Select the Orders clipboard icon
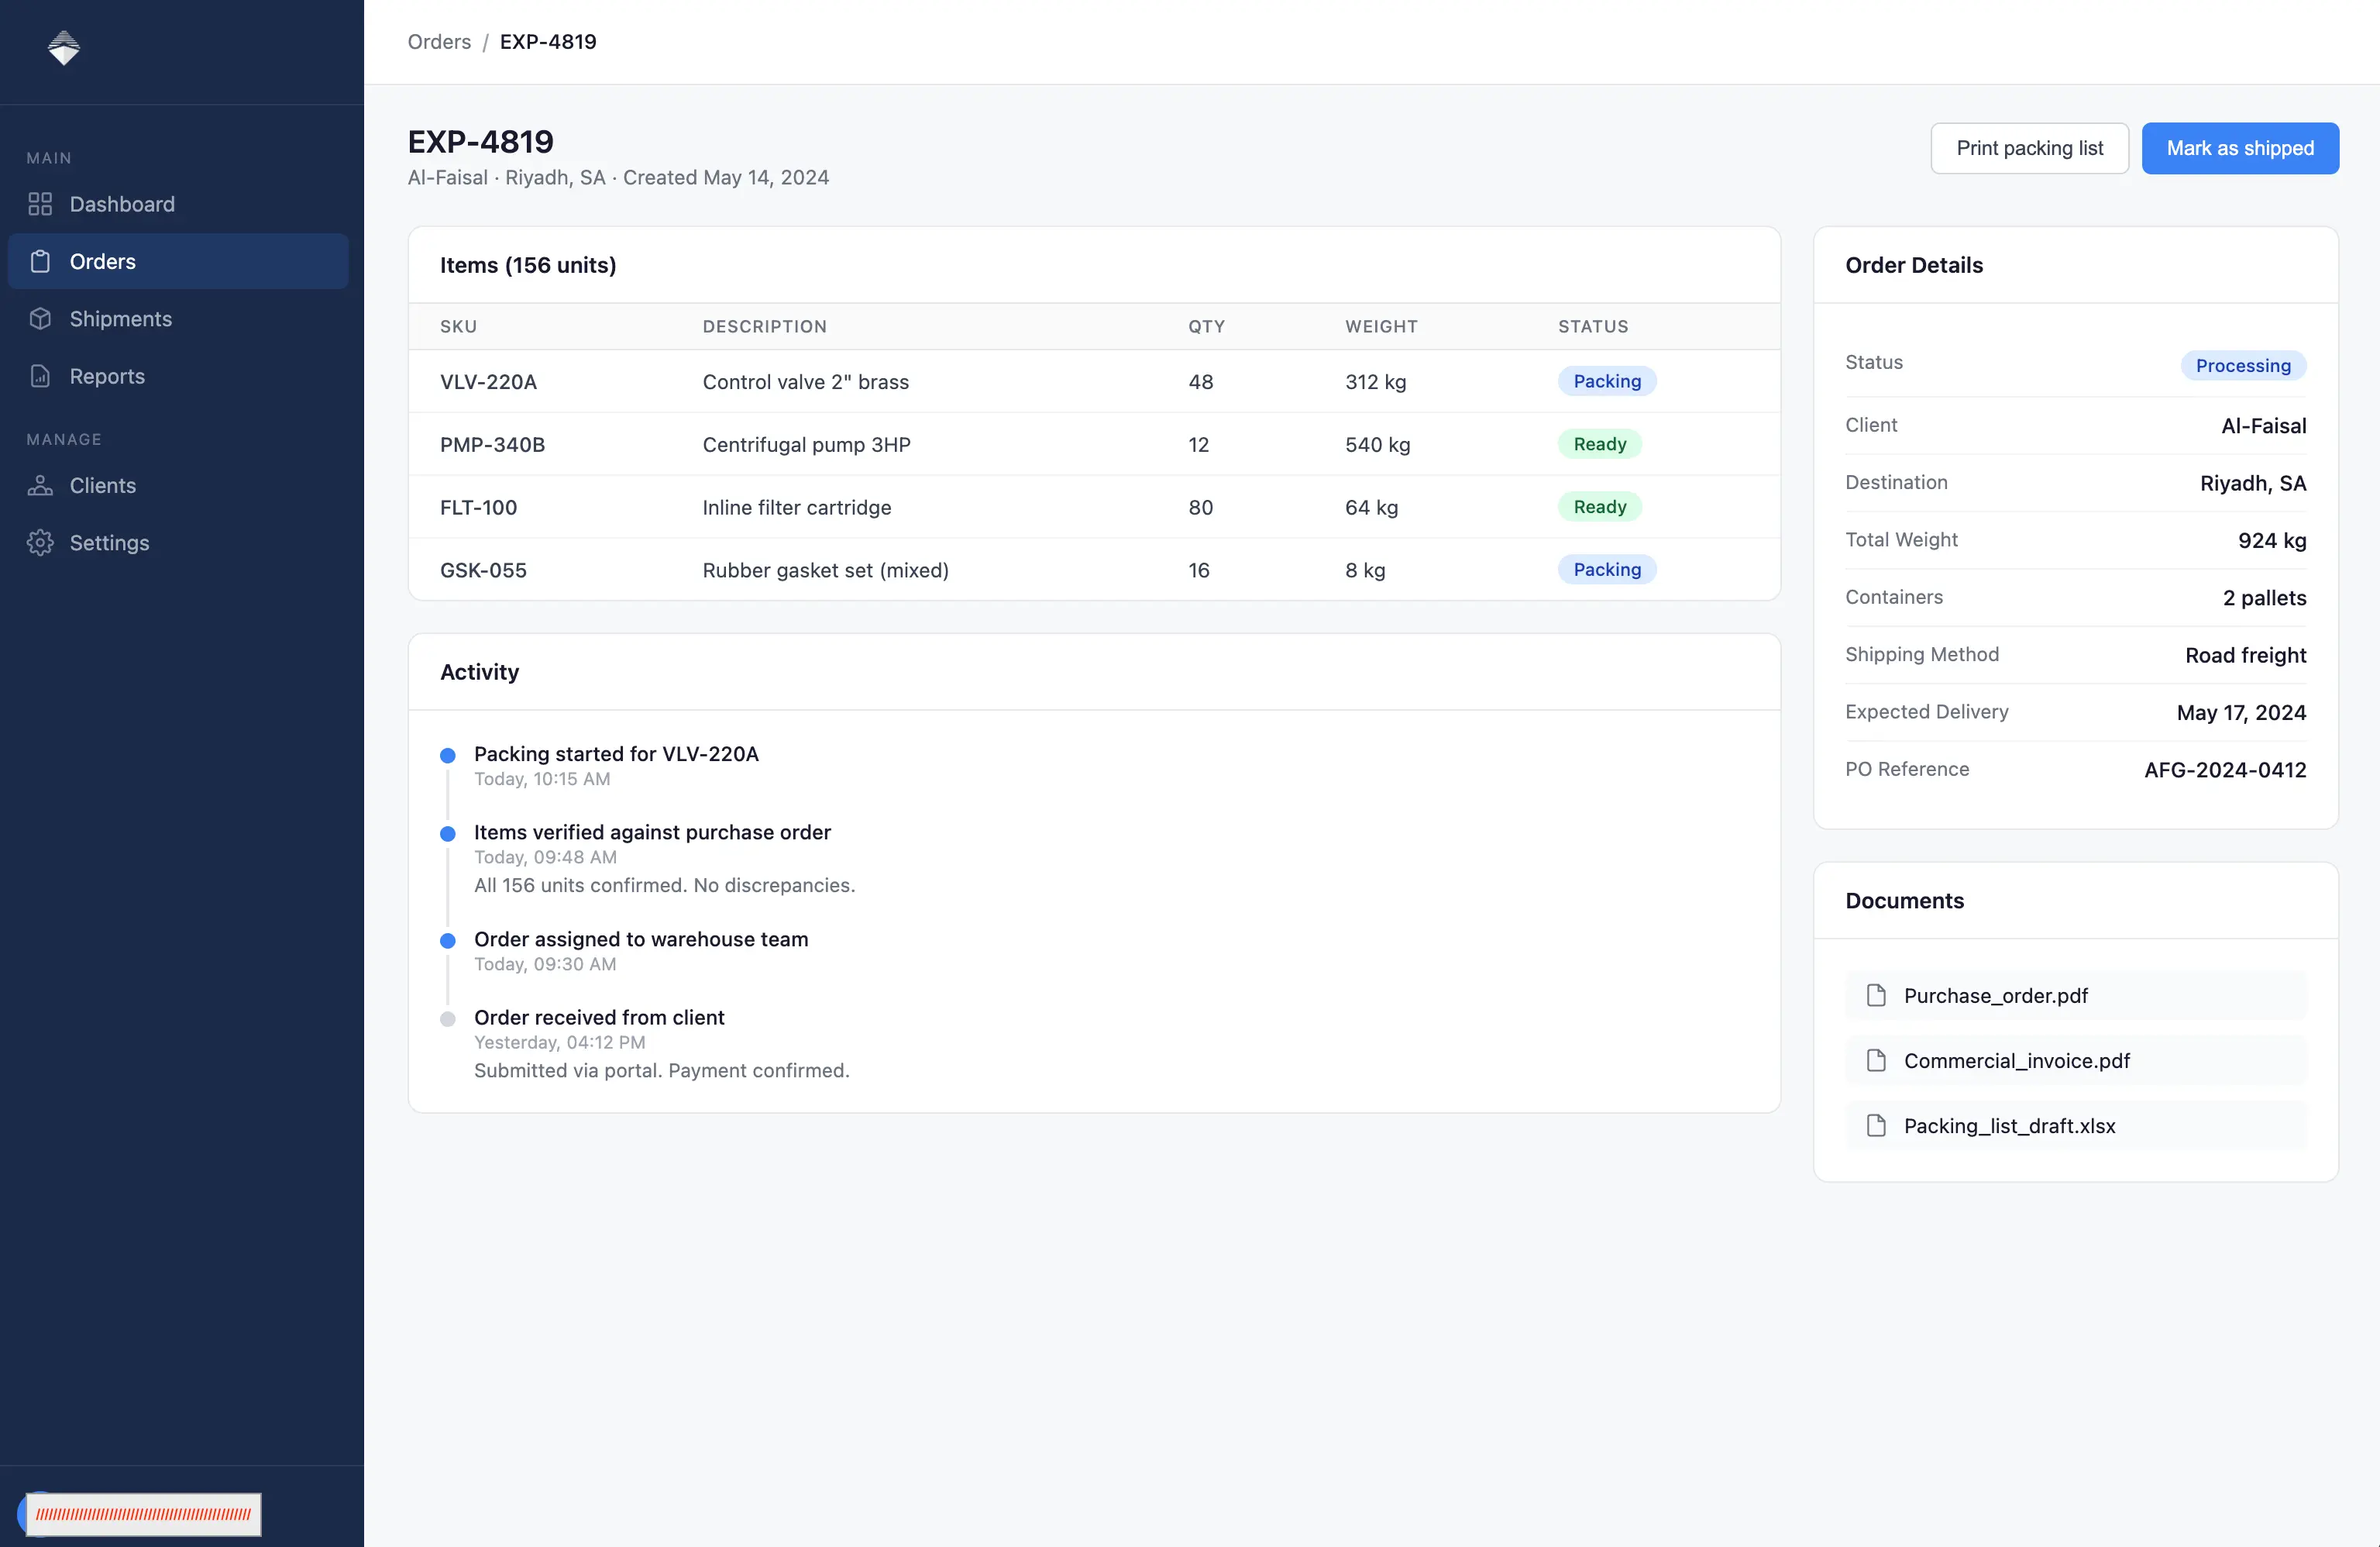The image size is (2380, 1547). (40, 261)
